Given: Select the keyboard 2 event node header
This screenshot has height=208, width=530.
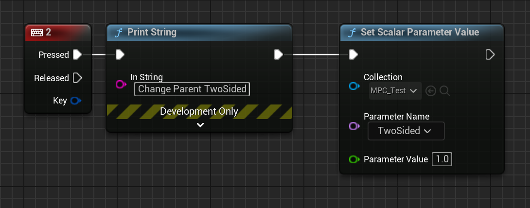Looking at the screenshot, I should [x=58, y=33].
